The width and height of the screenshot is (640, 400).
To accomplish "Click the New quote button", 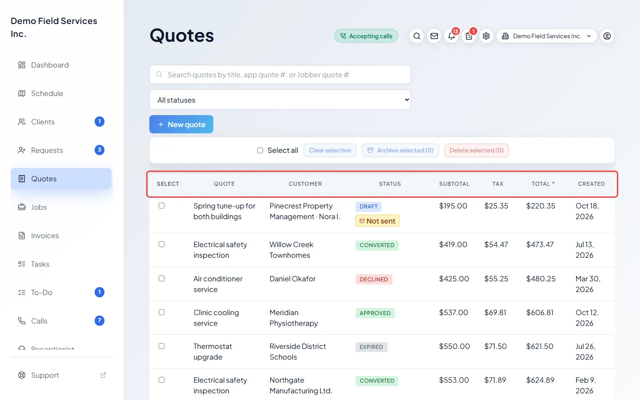I will (181, 124).
